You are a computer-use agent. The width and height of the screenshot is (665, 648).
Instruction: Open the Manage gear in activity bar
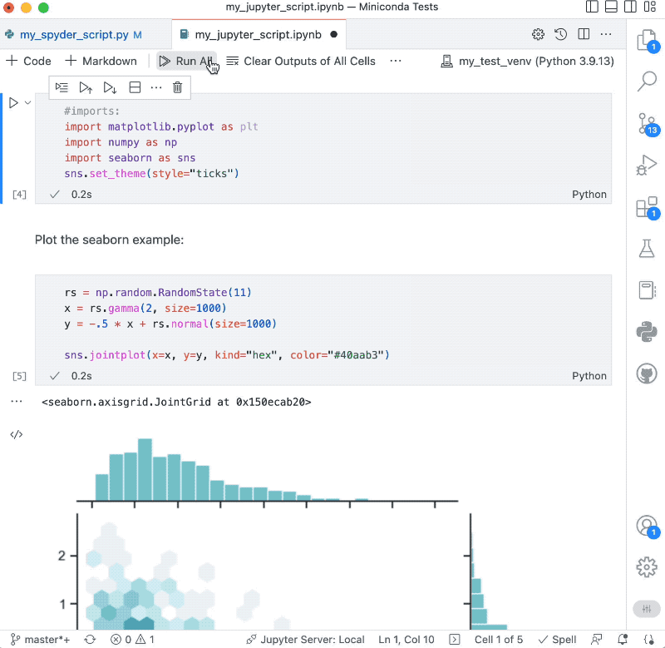click(647, 567)
